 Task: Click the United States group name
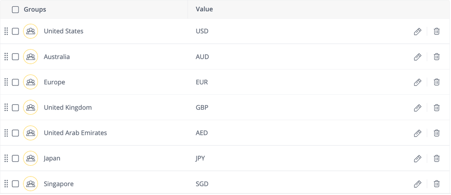[x=64, y=32]
